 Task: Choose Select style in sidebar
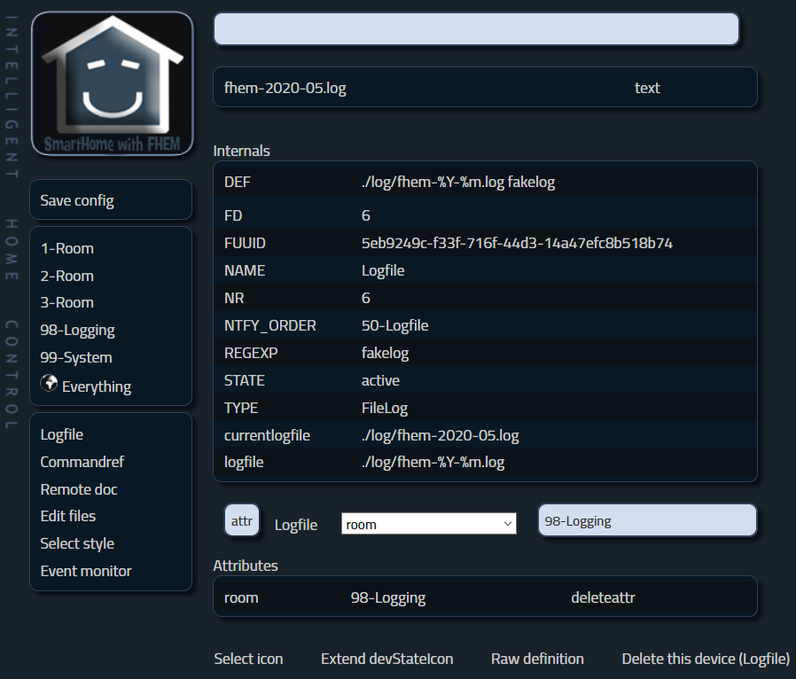pos(77,543)
